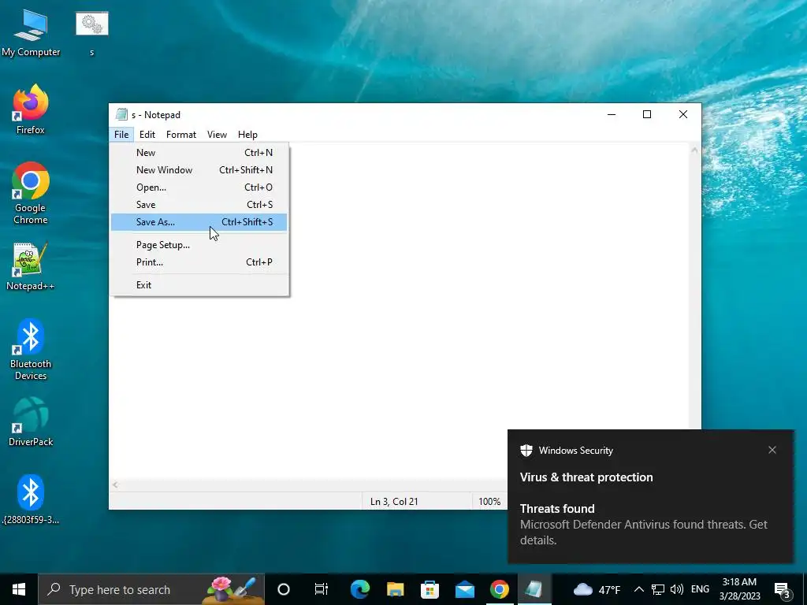Launch Microsoft Edge from taskbar
The image size is (807, 605).
coord(359,589)
